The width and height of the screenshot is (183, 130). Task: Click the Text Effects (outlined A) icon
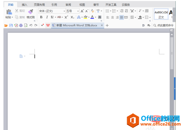pyautogui.click(x=79, y=17)
